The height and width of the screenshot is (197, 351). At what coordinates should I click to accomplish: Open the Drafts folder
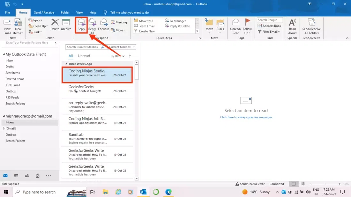click(x=9, y=67)
